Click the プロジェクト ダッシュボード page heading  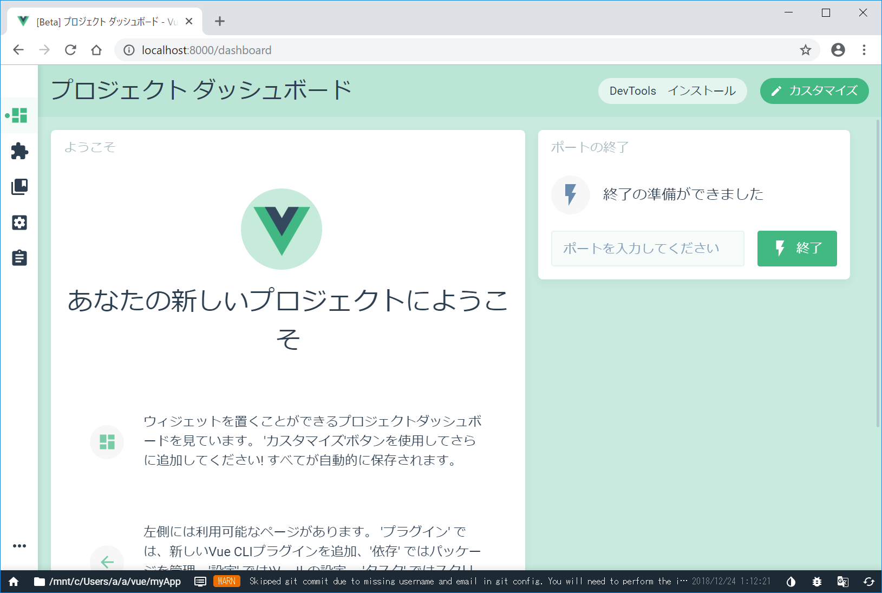coord(201,90)
